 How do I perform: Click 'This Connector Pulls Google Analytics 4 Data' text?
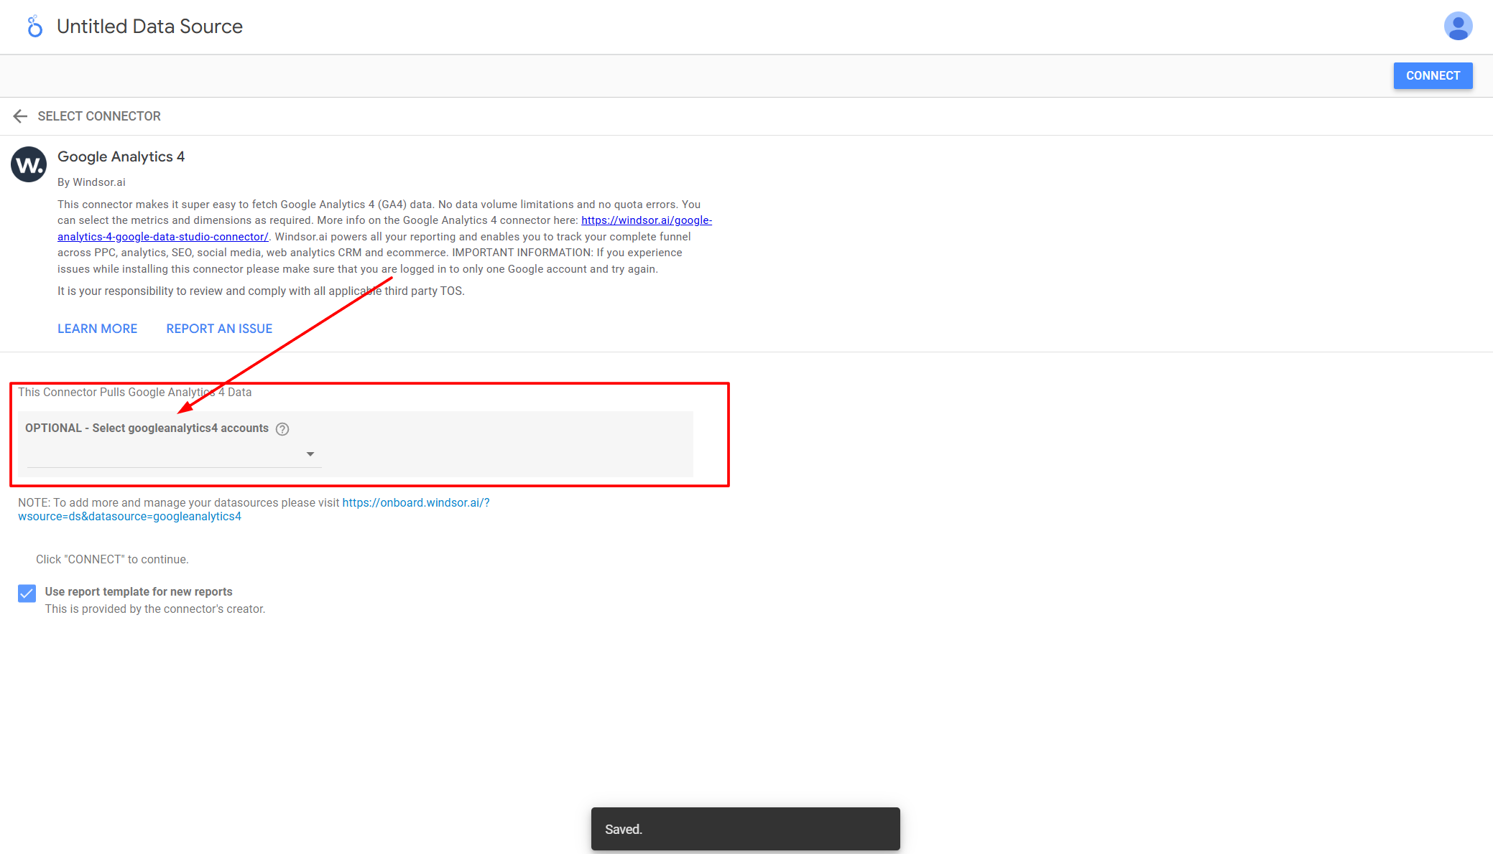(134, 392)
